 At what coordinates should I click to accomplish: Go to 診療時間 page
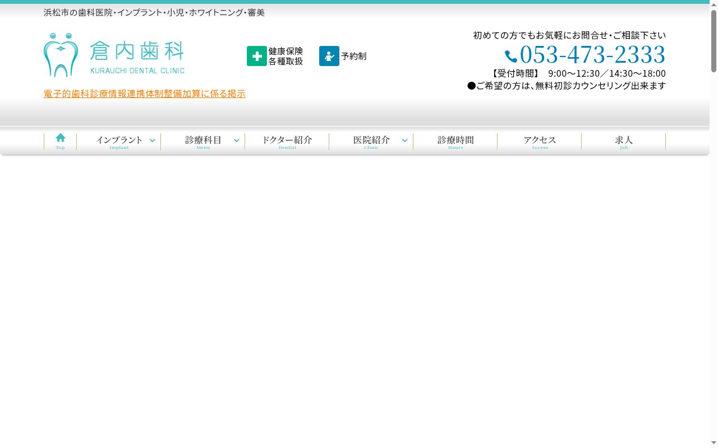[455, 141]
